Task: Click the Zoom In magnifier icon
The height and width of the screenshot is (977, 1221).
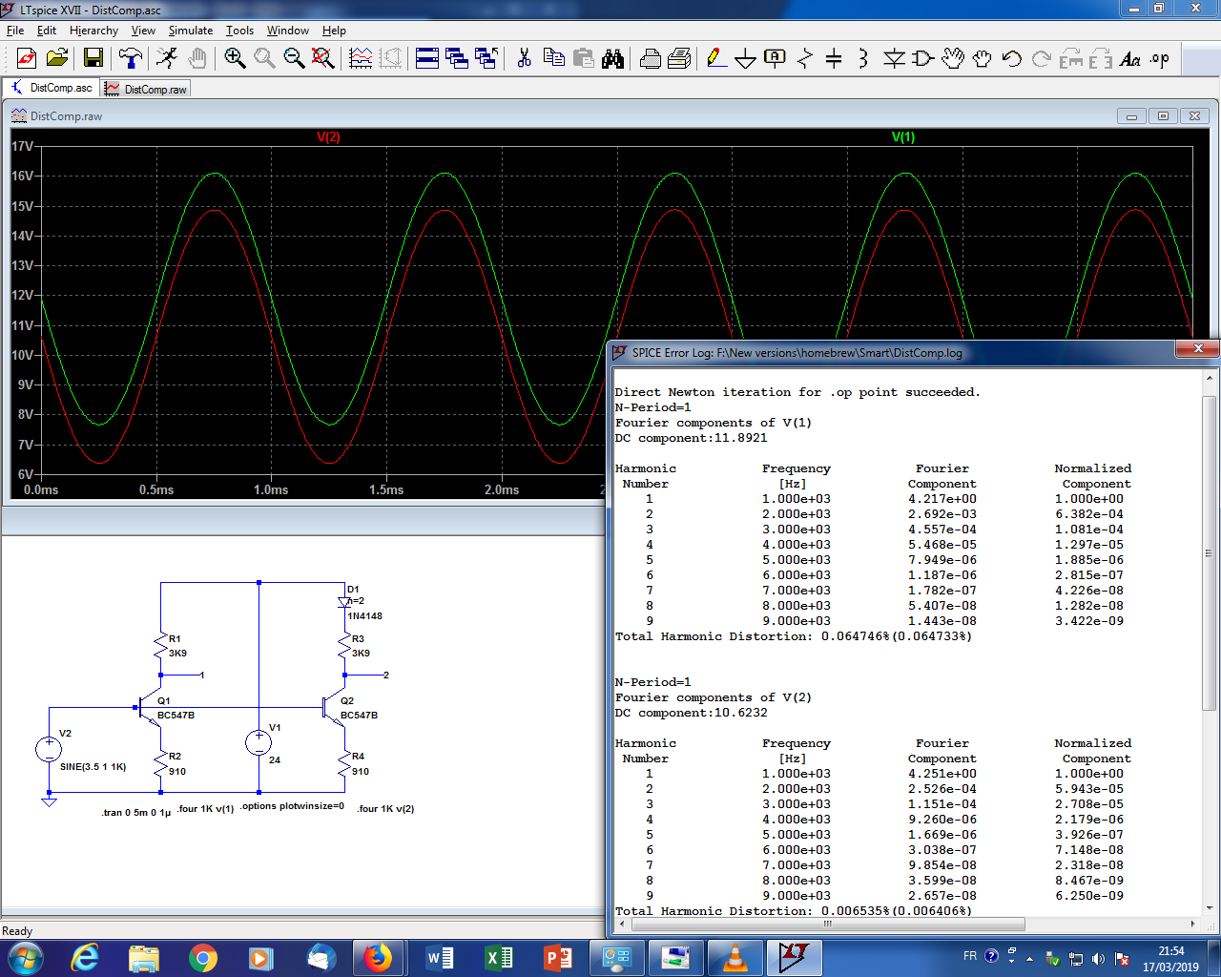Action: (235, 59)
